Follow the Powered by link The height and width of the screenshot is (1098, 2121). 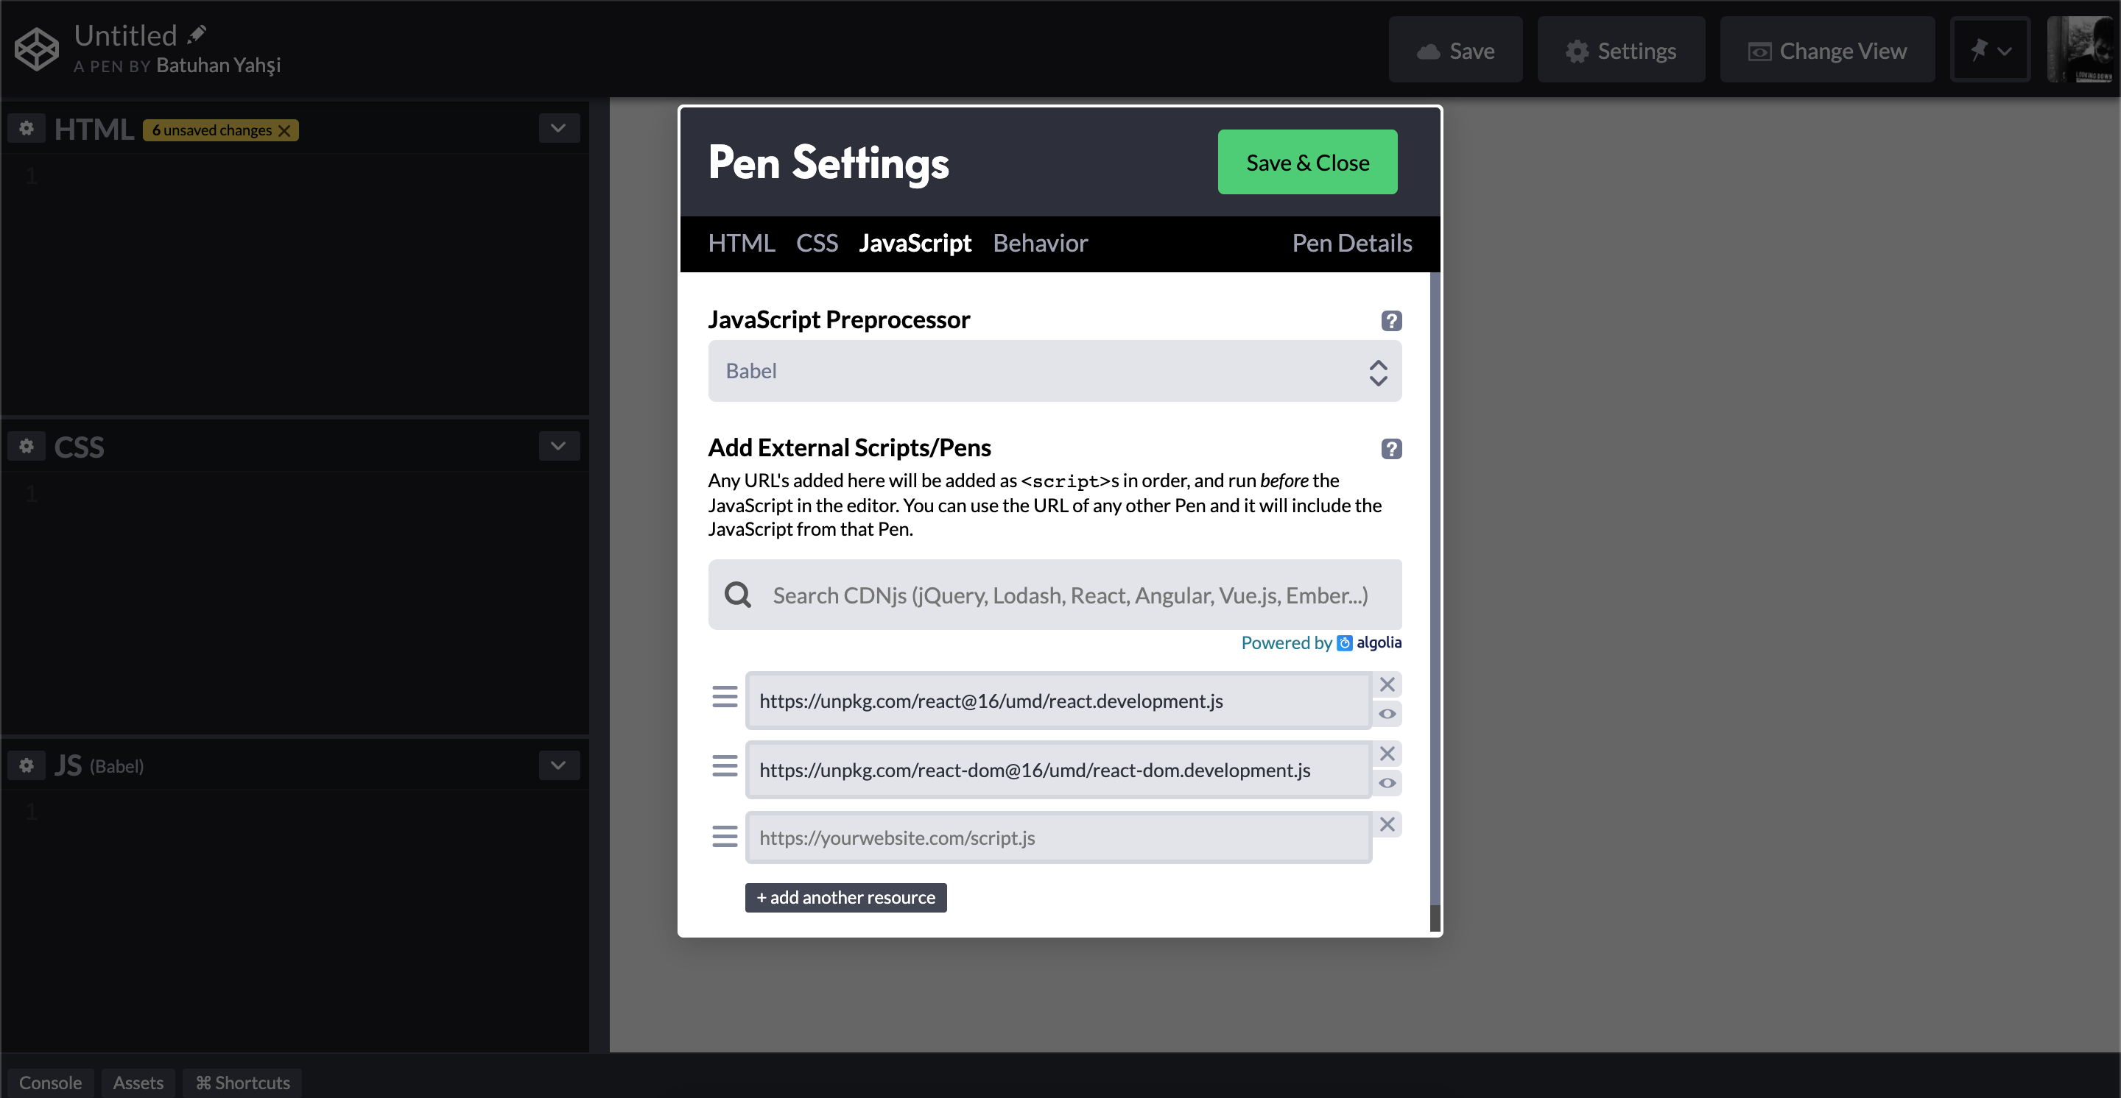coord(1286,642)
